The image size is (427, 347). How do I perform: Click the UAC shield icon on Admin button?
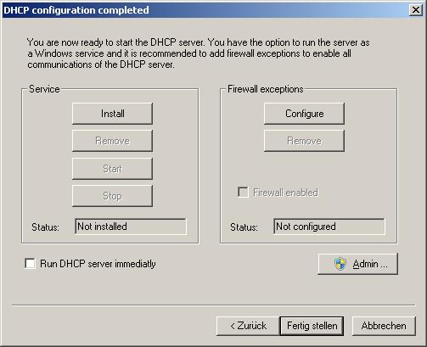[340, 264]
